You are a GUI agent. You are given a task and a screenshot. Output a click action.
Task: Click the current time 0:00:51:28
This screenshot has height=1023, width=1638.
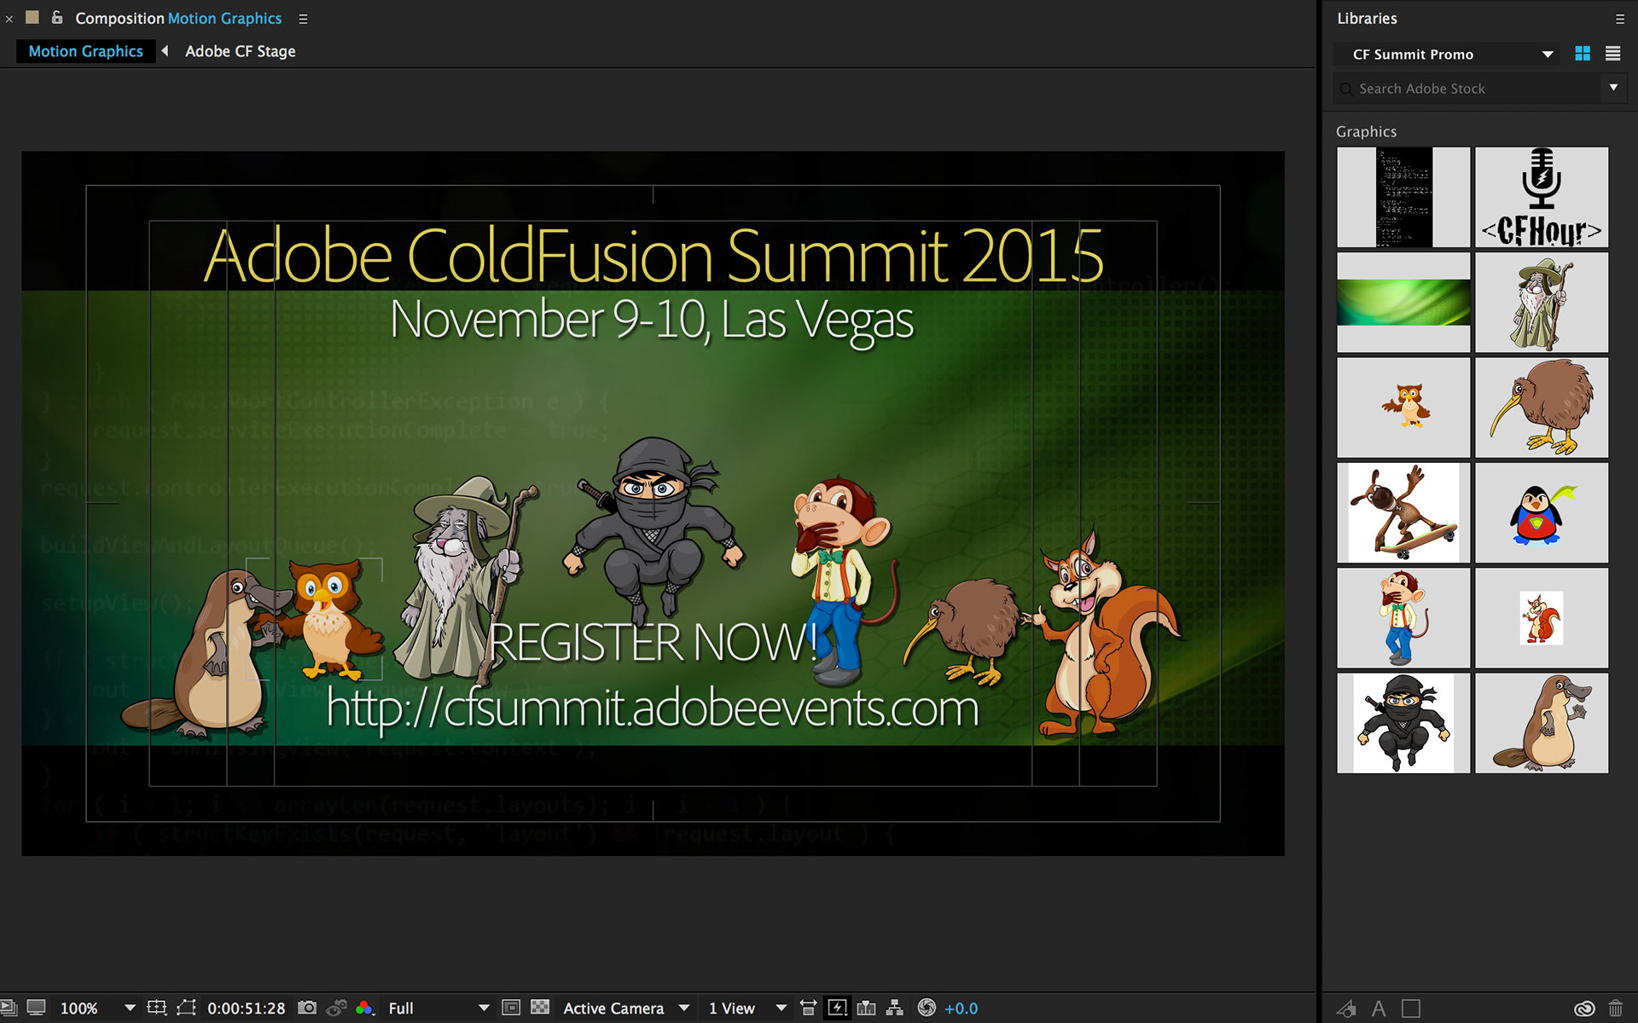tap(246, 1008)
